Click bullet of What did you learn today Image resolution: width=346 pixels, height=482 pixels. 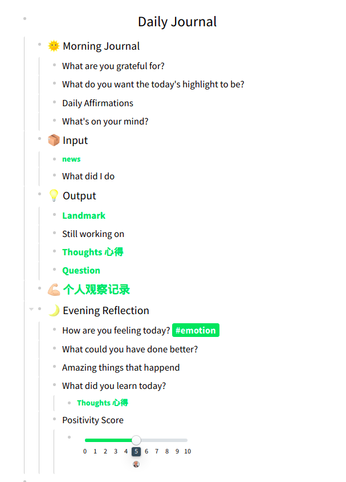[x=54, y=385]
